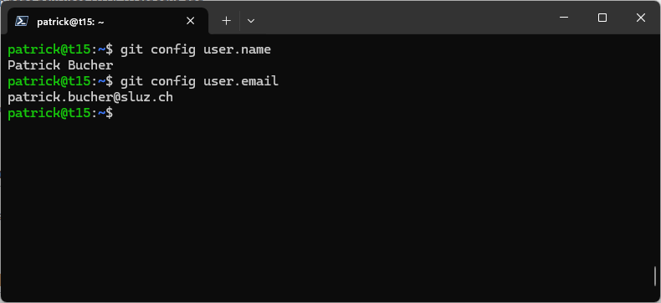Click the green patrick@t15 prompt on first line
Viewport: 661px width, 303px height.
click(49, 49)
